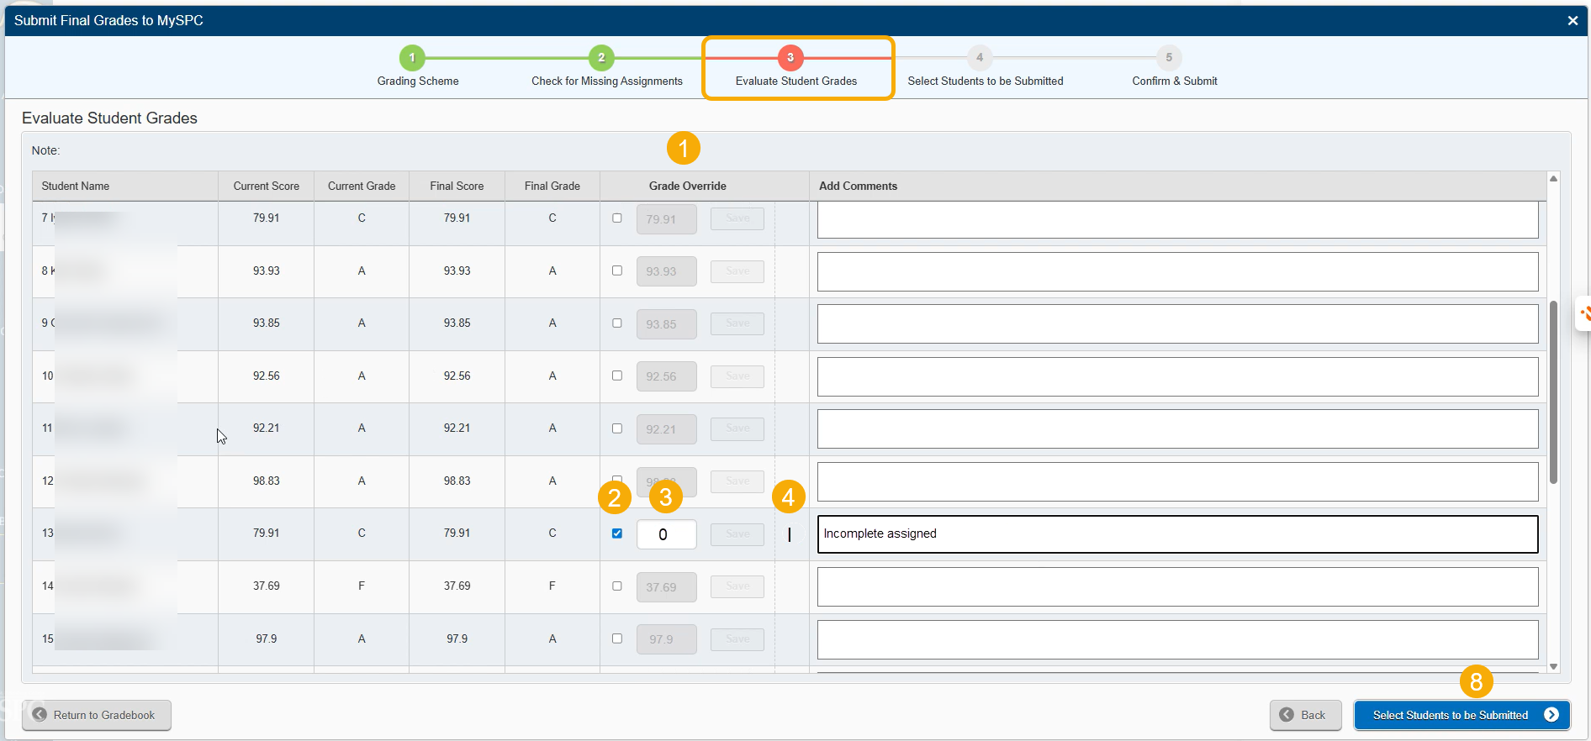Go to Confirm & Submit step label

point(1175,81)
